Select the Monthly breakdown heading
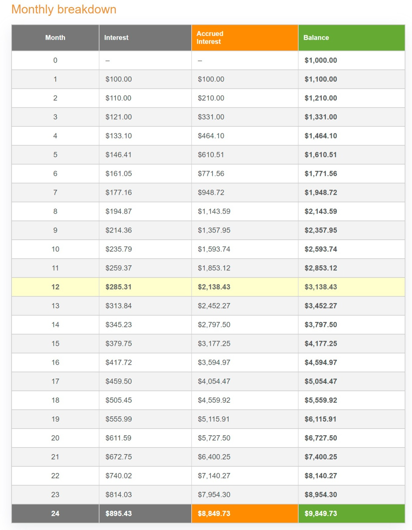Image resolution: width=412 pixels, height=530 pixels. [64, 9]
